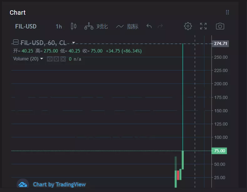The width and height of the screenshot is (247, 192).
Task: Take a chart snapshot with camera
Action: pyautogui.click(x=220, y=26)
